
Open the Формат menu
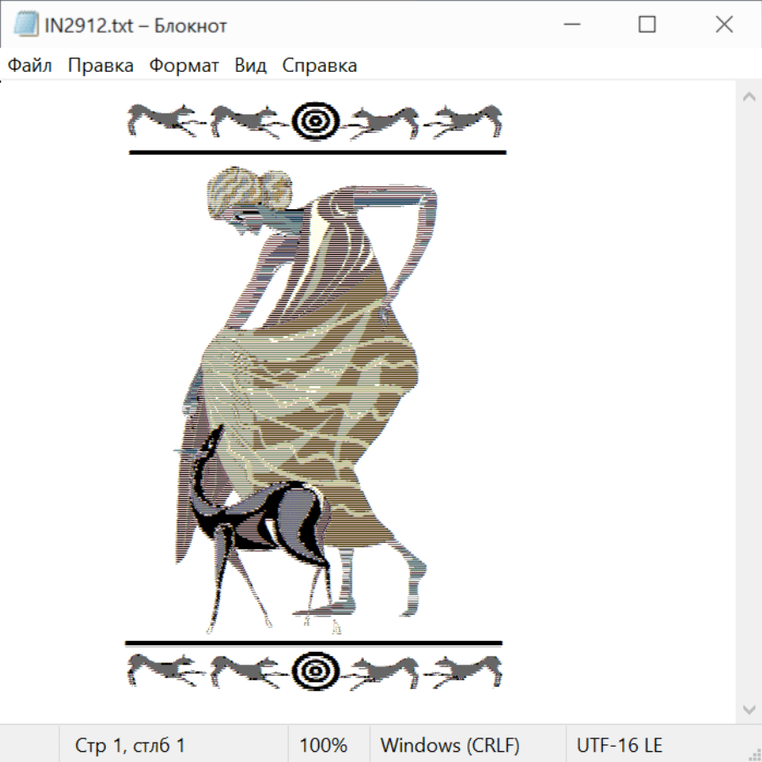(184, 66)
